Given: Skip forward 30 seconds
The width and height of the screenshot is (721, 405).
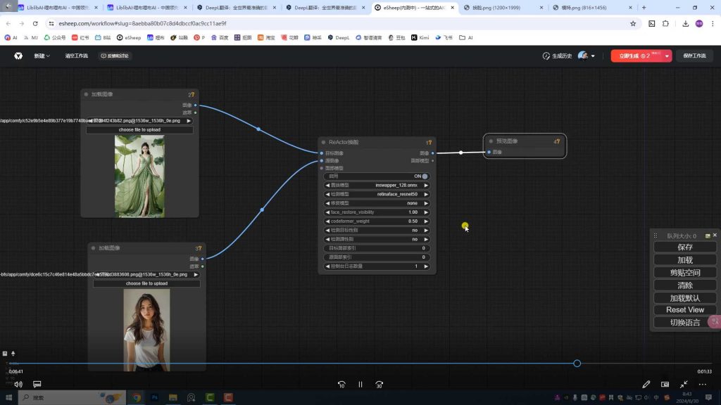Looking at the screenshot, I should [x=380, y=385].
